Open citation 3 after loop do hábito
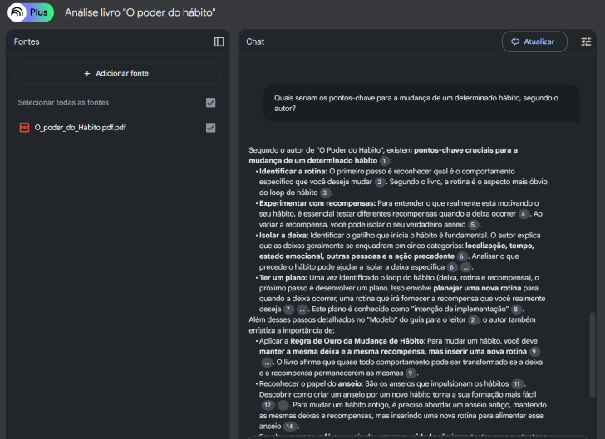The height and width of the screenshot is (439, 605). coord(325,193)
